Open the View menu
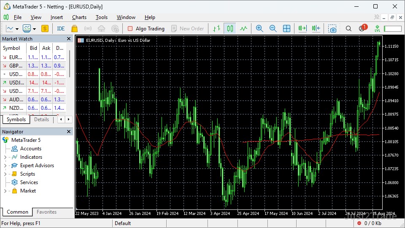 pos(36,17)
